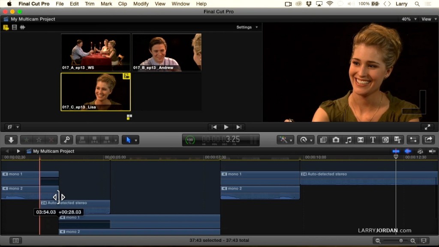Screen dimensions: 439x247
Task: Open the Trim menu
Action: (90, 4)
